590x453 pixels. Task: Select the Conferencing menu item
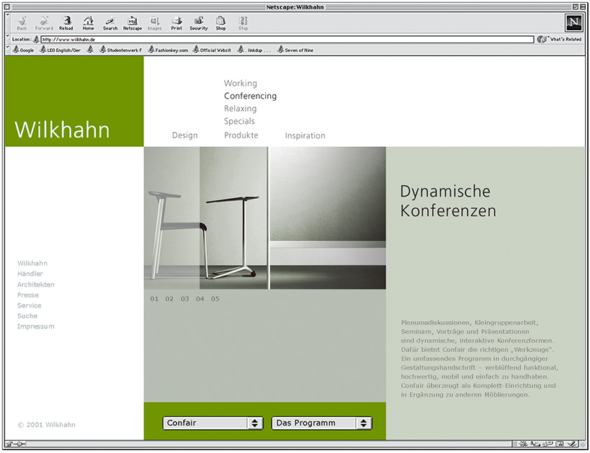point(250,96)
